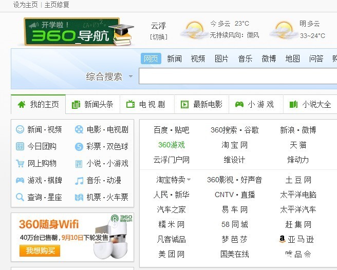The image size is (337, 270).
Task: Select the 新闻 search tab
Action: click(174, 59)
